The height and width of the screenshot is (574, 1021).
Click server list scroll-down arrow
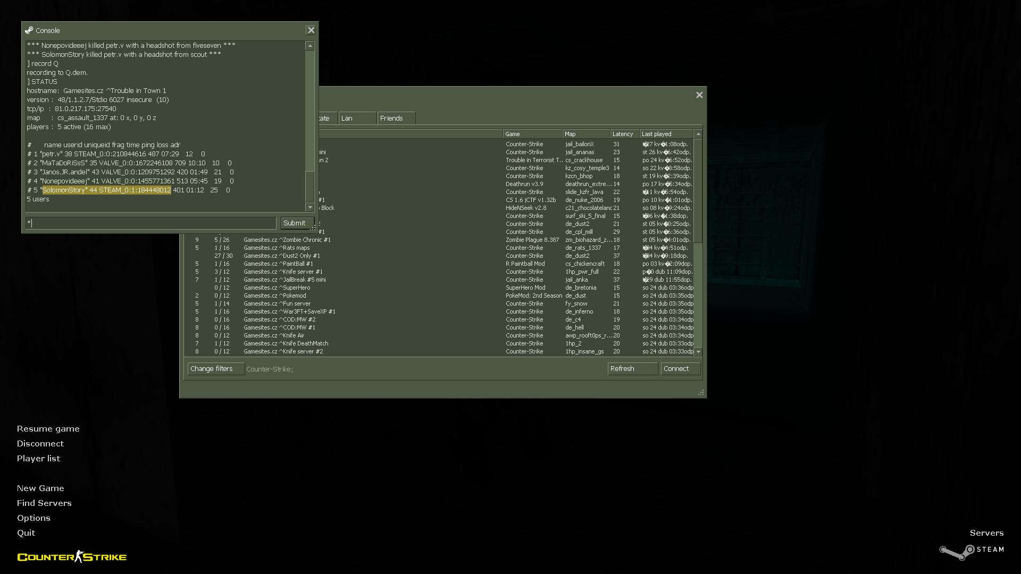pyautogui.click(x=698, y=352)
